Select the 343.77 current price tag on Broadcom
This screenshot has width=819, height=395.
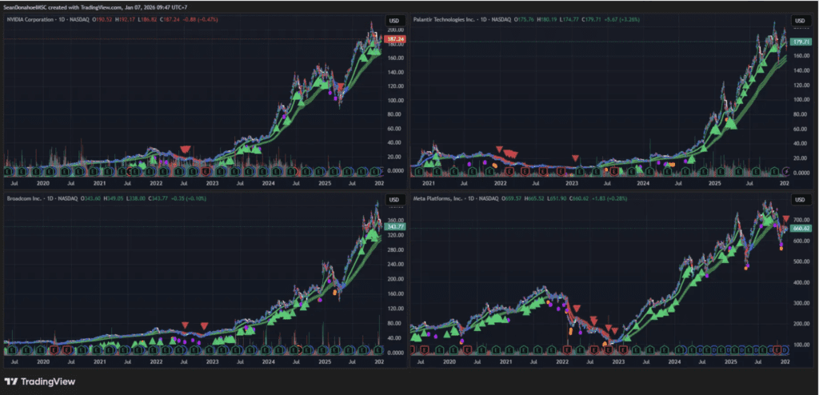395,226
